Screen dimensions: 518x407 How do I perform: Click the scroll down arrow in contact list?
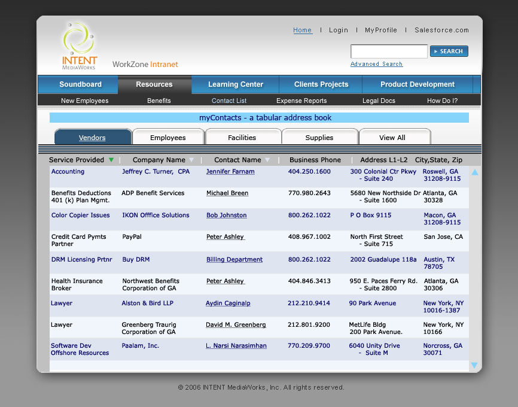click(474, 365)
